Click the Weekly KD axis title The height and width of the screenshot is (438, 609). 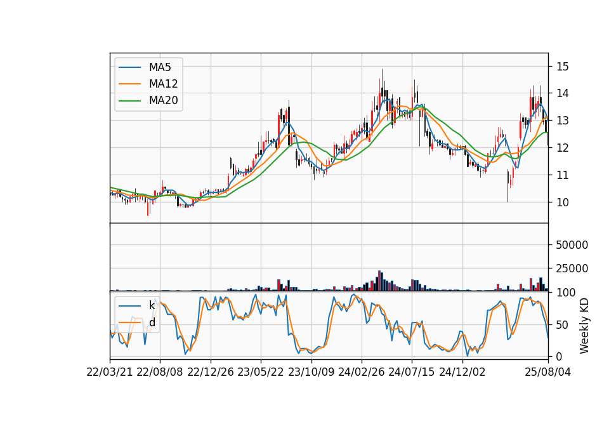click(x=584, y=326)
